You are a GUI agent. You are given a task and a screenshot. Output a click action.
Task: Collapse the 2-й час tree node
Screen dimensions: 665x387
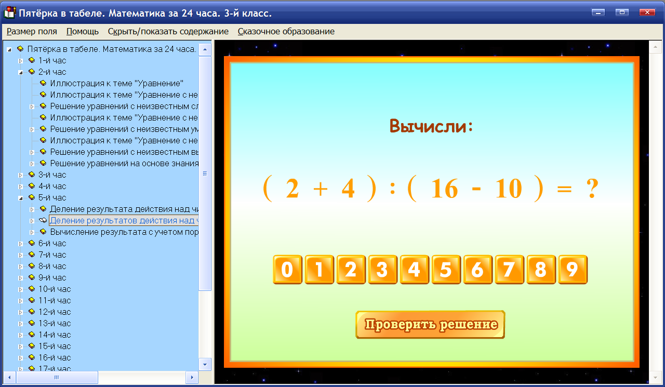point(21,72)
